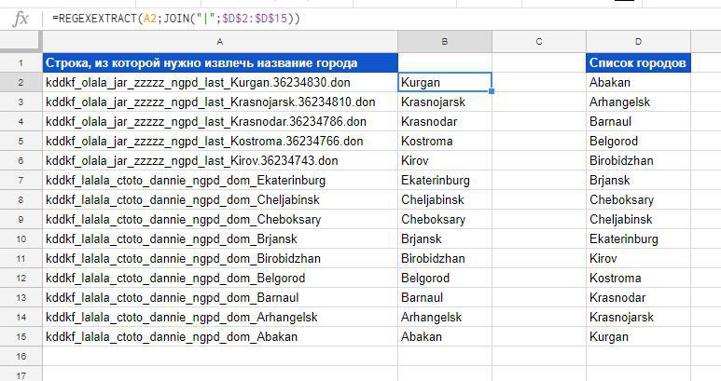This screenshot has width=721, height=381.
Task: Click the fill handle of cell B2
Action: coord(492,91)
